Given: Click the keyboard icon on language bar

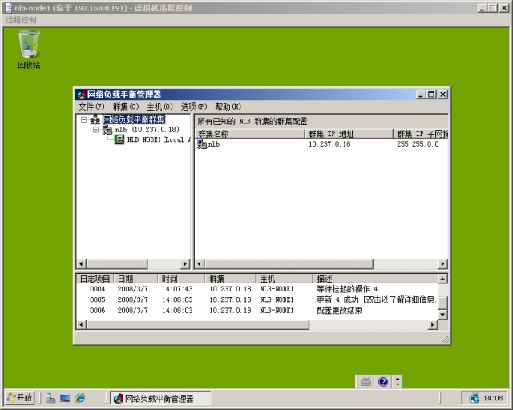Looking at the screenshot, I should pos(366,382).
